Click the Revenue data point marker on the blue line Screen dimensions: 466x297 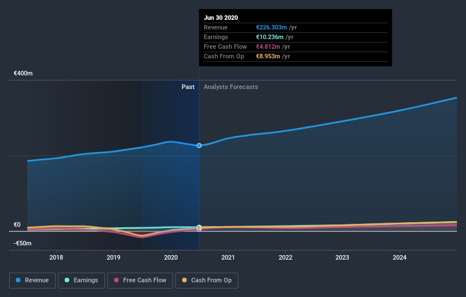click(199, 146)
